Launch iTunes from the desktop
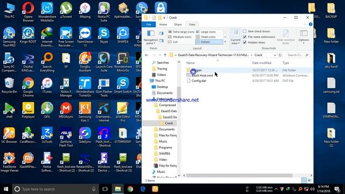This screenshot has width=345, height=194. (x=47, y=85)
